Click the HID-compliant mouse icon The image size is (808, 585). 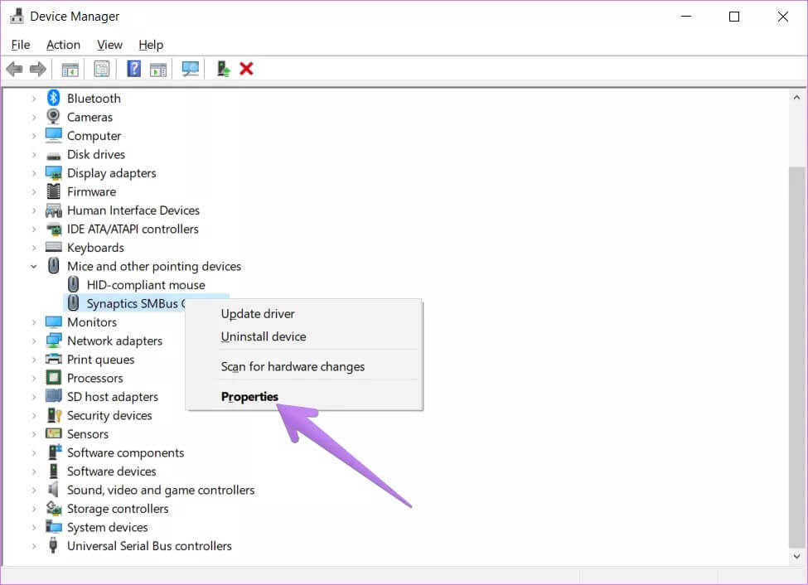click(x=73, y=284)
